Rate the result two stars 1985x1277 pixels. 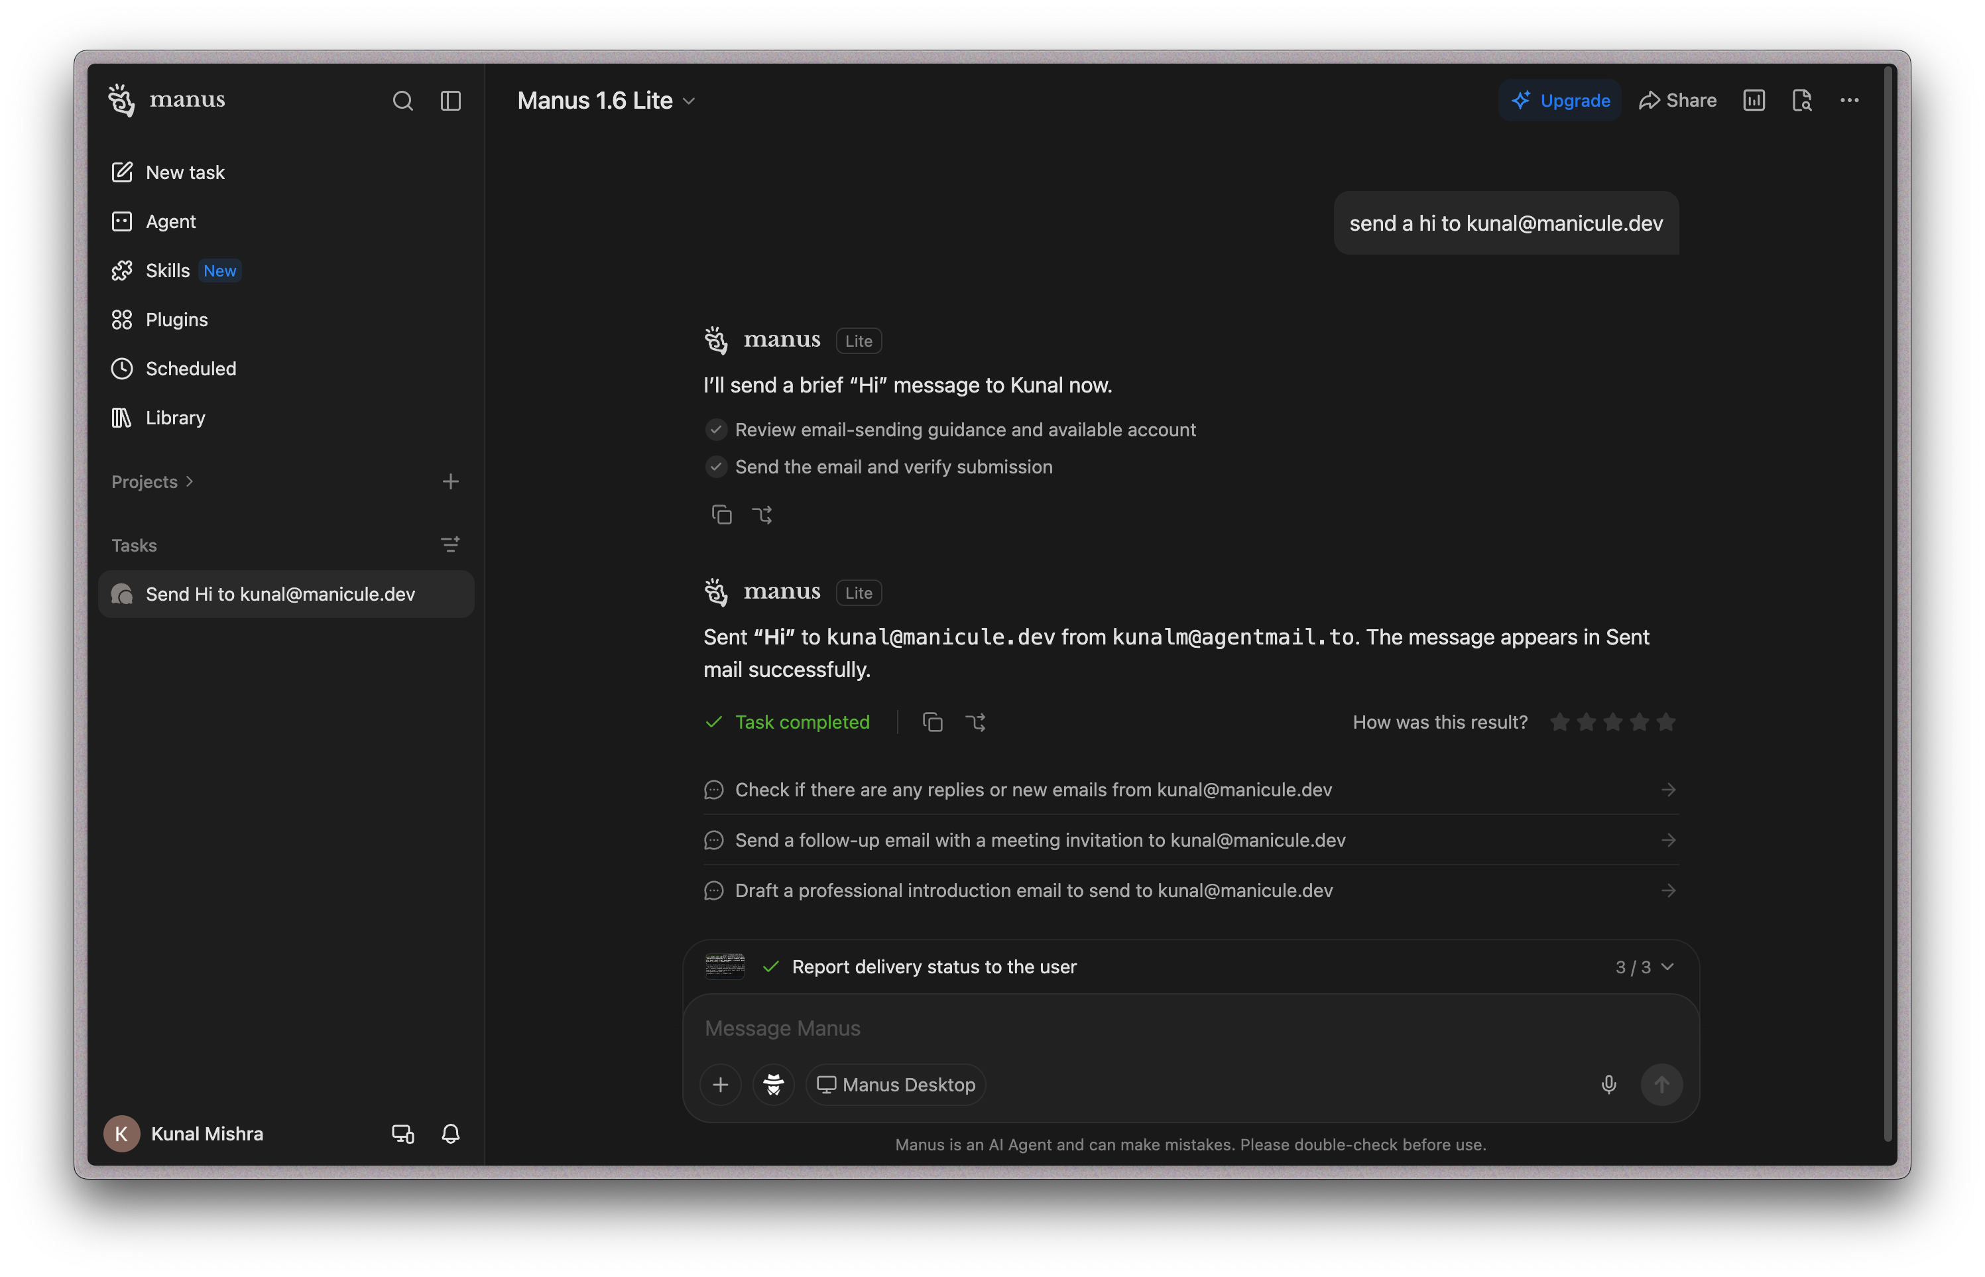[x=1586, y=722]
